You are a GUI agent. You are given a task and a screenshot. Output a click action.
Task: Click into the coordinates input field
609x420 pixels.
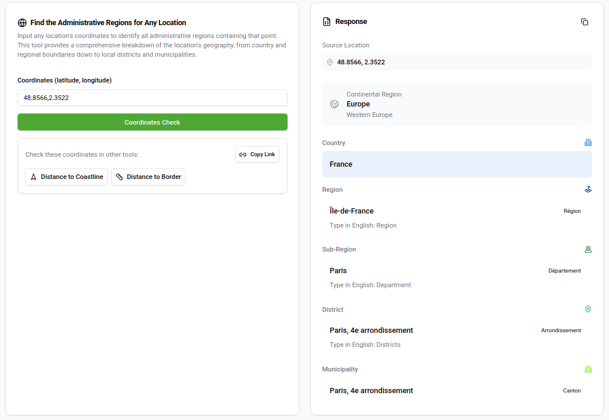pos(152,98)
